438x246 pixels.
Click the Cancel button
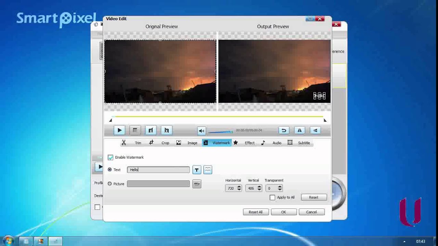(x=311, y=212)
